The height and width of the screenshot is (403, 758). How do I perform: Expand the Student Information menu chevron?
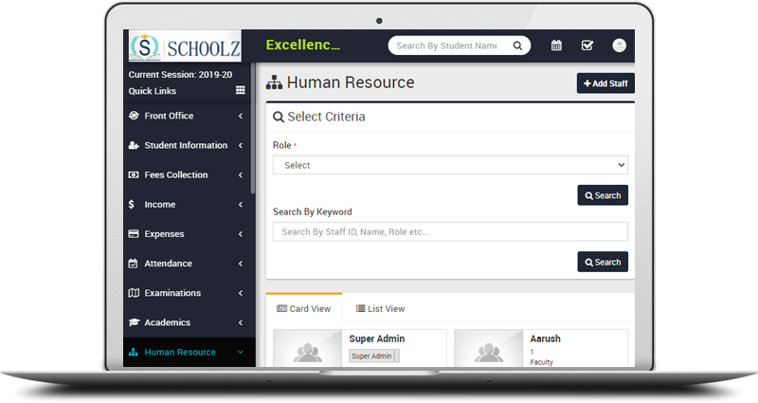[x=241, y=145]
